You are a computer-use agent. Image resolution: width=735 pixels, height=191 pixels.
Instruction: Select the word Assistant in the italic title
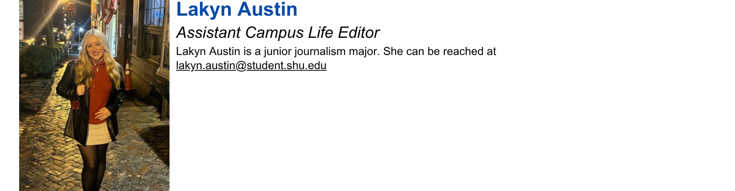[208, 33]
